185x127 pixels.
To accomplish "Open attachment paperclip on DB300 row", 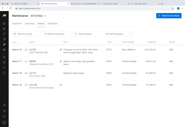I will [x=61, y=61].
